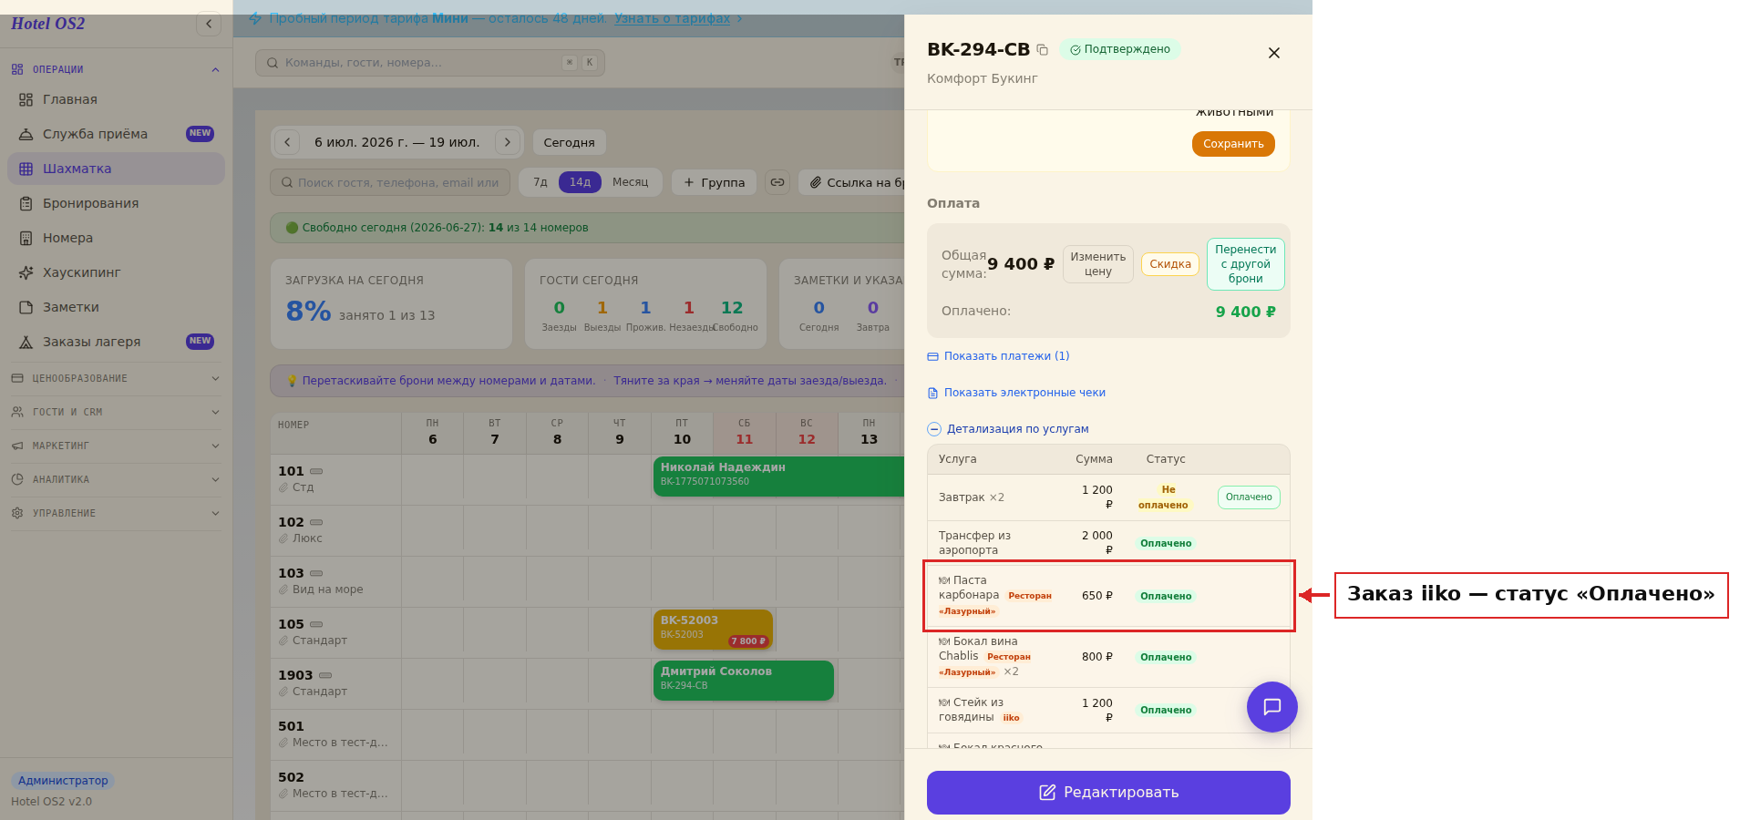
Task: Expand the Аналитика sidebar section
Action: click(x=116, y=479)
